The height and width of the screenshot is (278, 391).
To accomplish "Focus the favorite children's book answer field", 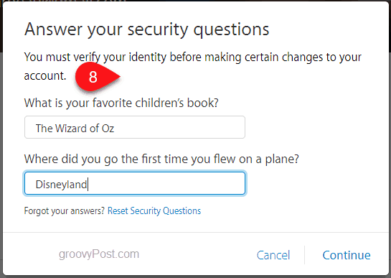I will pyautogui.click(x=135, y=127).
